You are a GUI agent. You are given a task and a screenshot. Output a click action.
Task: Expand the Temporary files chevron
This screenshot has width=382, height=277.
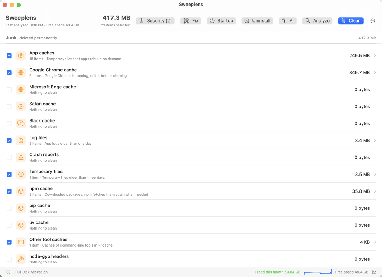(x=375, y=174)
